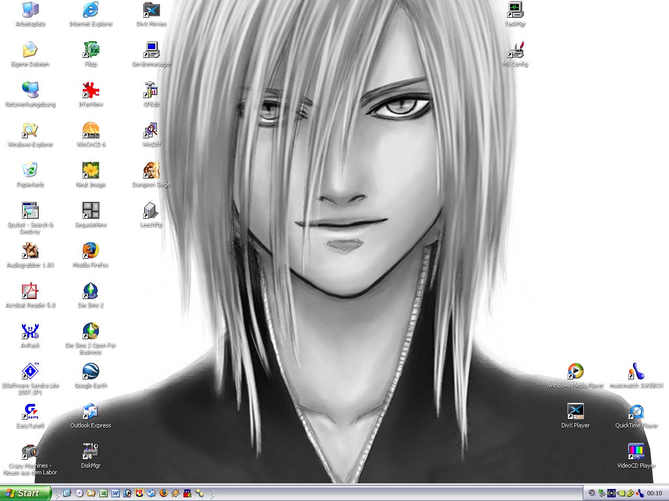Click the yellow tag icon in system tray
The image size is (669, 501).
(630, 493)
